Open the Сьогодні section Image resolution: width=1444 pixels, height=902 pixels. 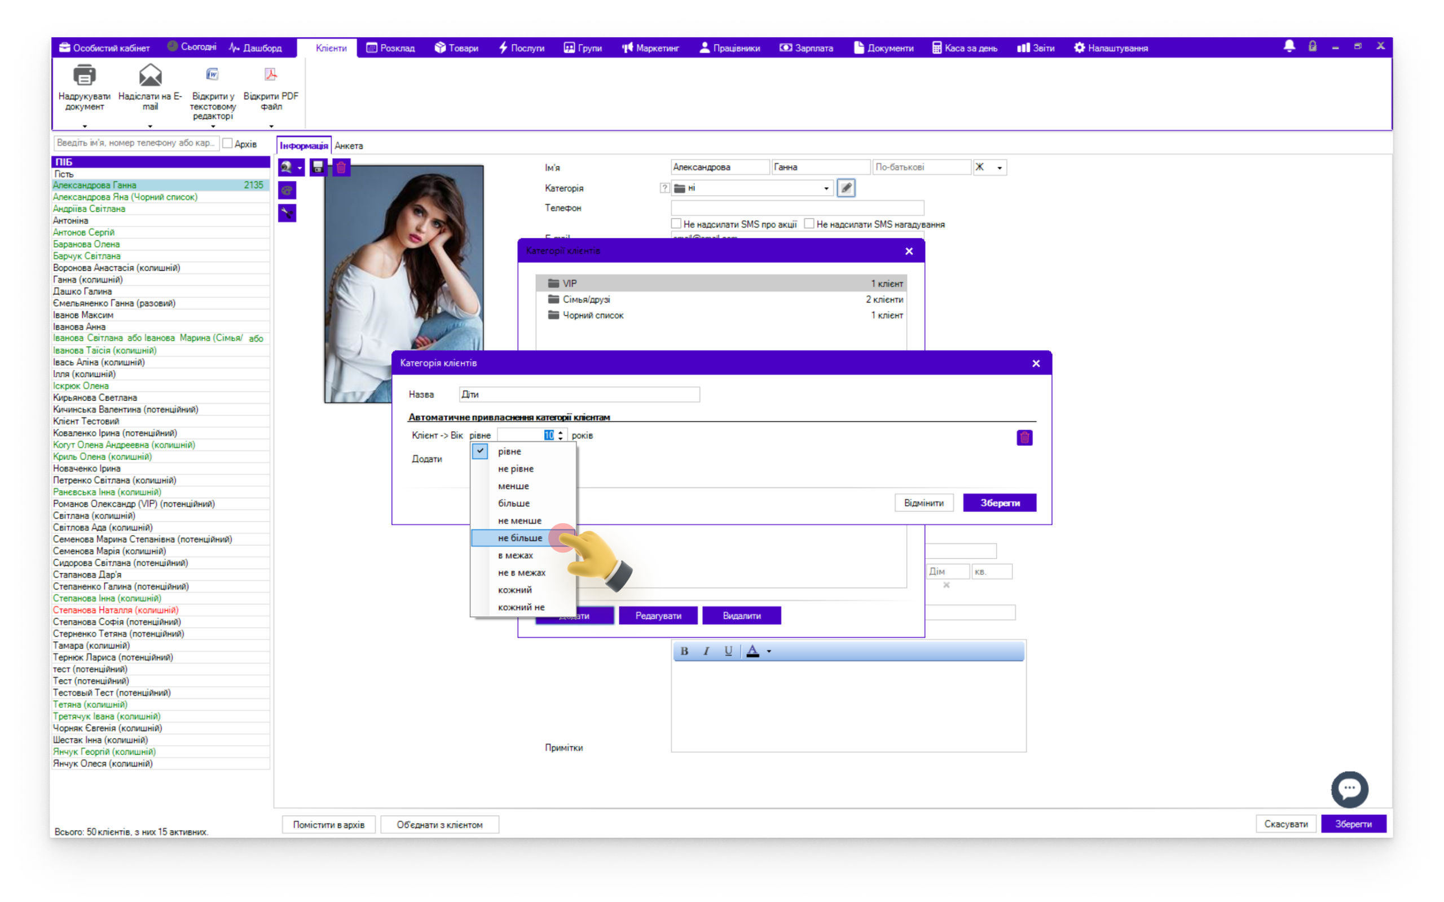tap(192, 47)
